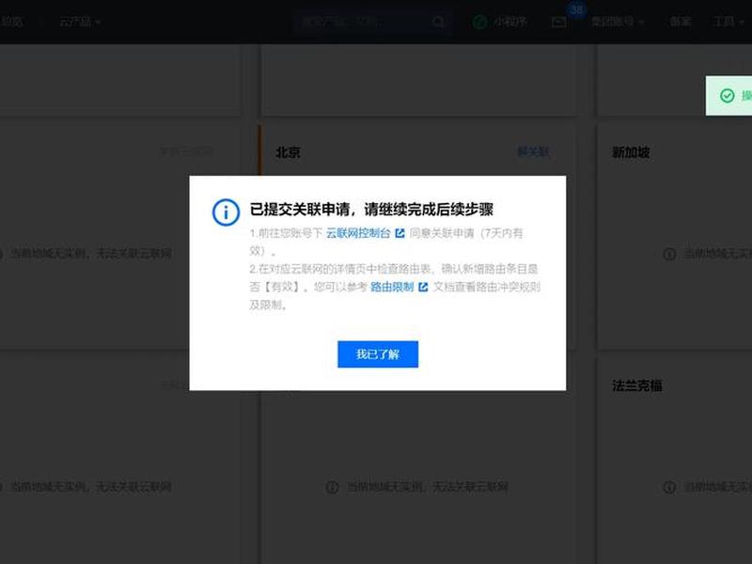
Task: Click the 北京 region card title
Action: (x=289, y=152)
